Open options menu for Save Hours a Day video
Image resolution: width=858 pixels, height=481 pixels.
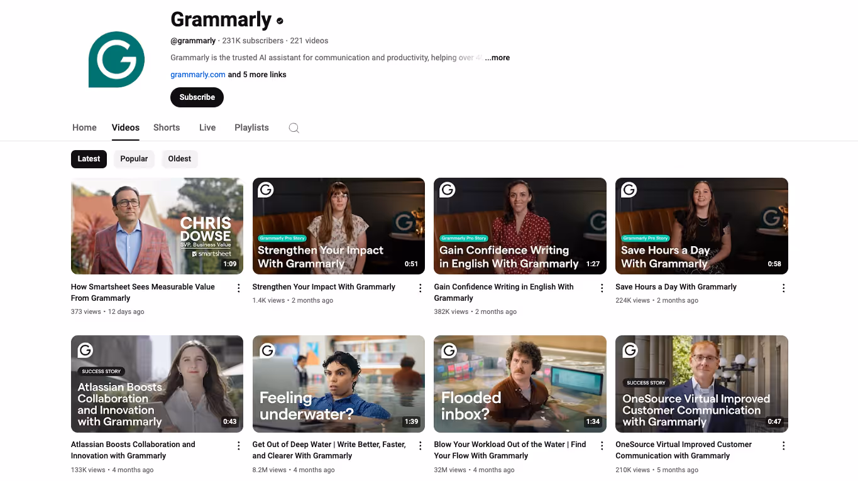coord(783,288)
